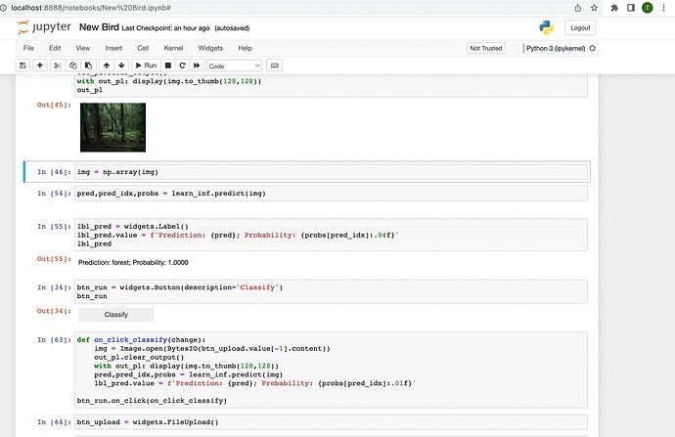Open the File menu
Screen dimensions: 675x437
(x=28, y=47)
